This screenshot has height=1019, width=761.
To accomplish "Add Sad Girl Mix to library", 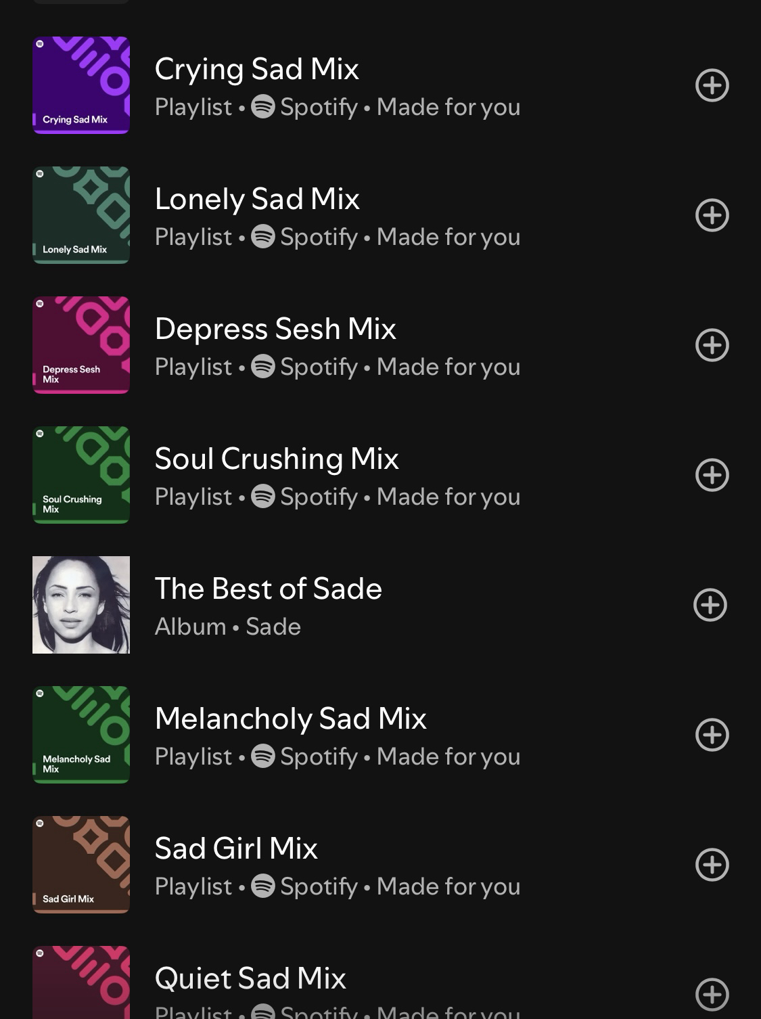I will [x=712, y=865].
